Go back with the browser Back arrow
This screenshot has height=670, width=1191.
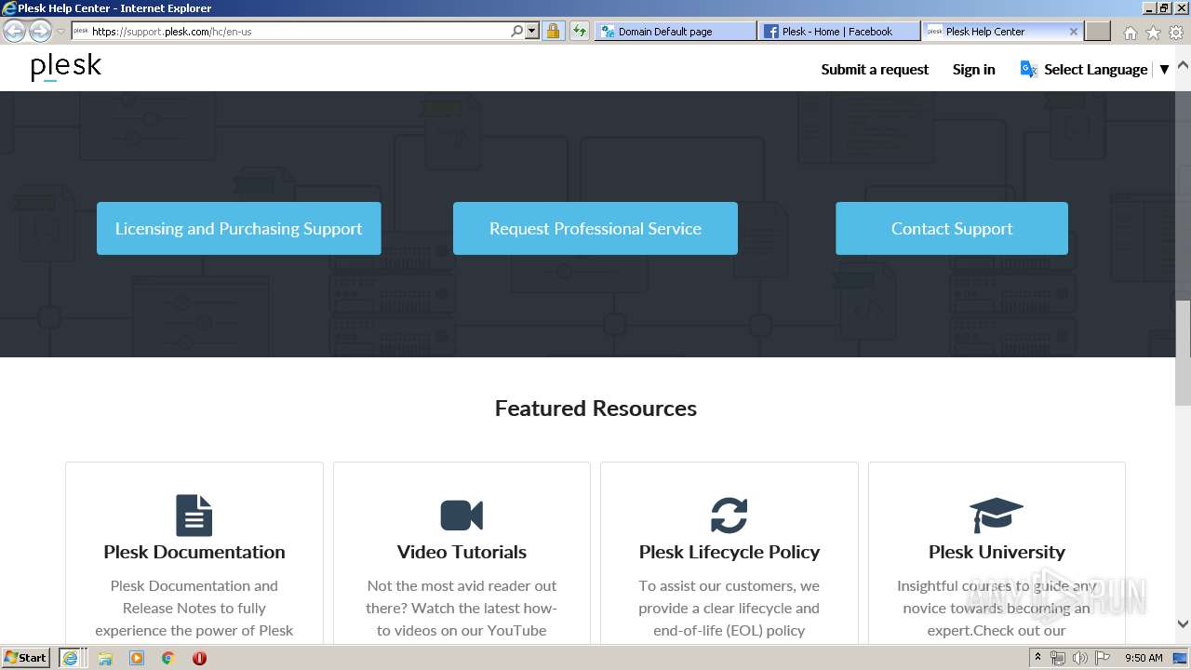coord(15,31)
